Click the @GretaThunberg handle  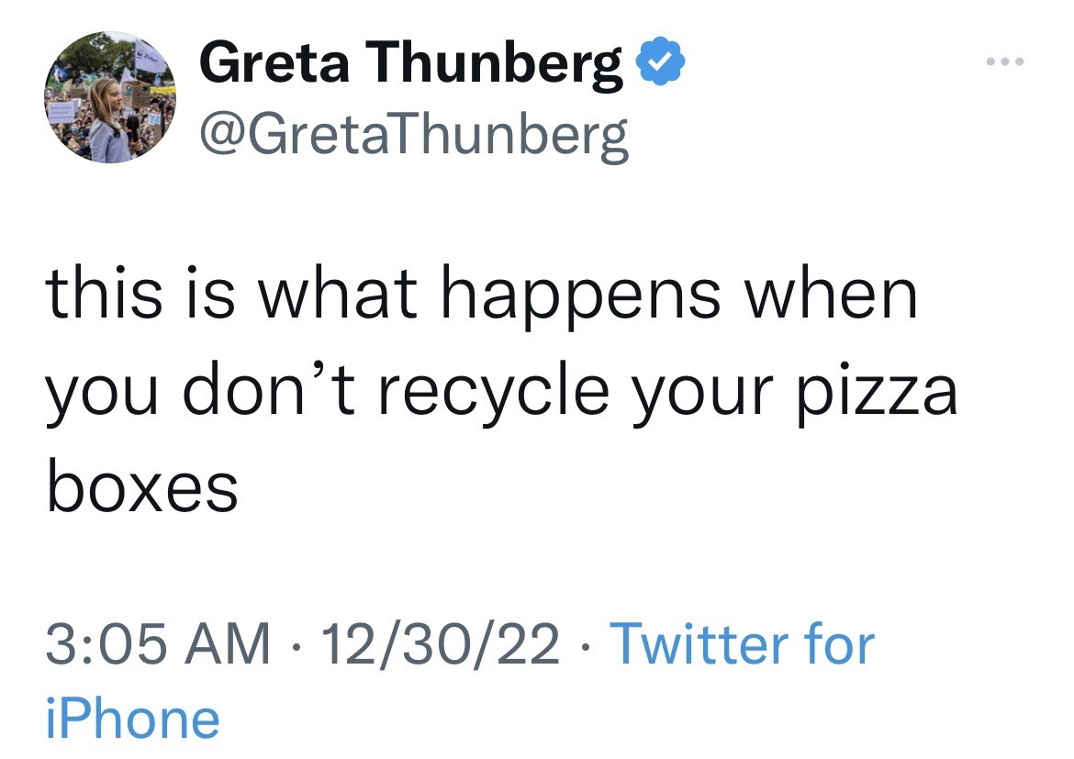click(414, 136)
